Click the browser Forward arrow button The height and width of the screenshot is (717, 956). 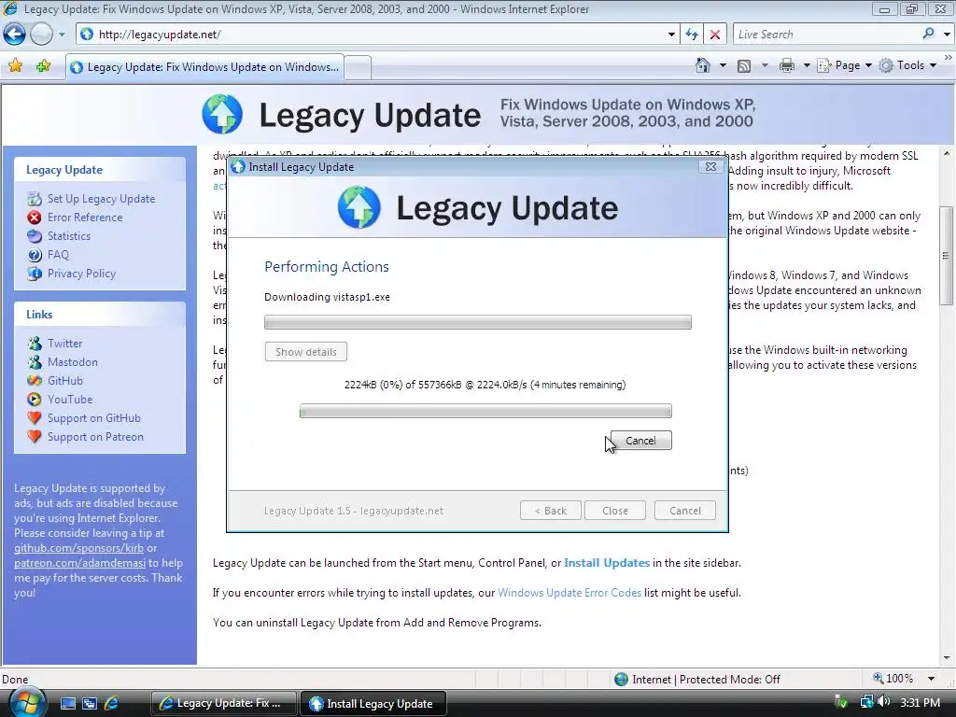[41, 35]
